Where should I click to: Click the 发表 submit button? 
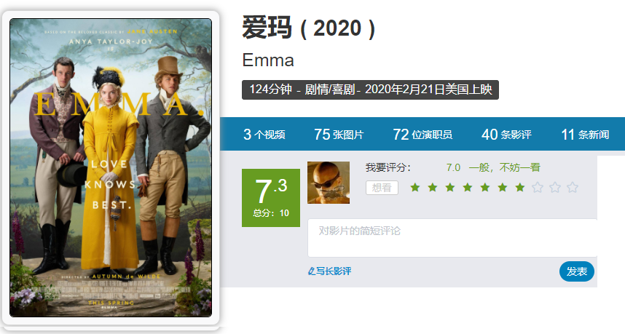pos(577,271)
